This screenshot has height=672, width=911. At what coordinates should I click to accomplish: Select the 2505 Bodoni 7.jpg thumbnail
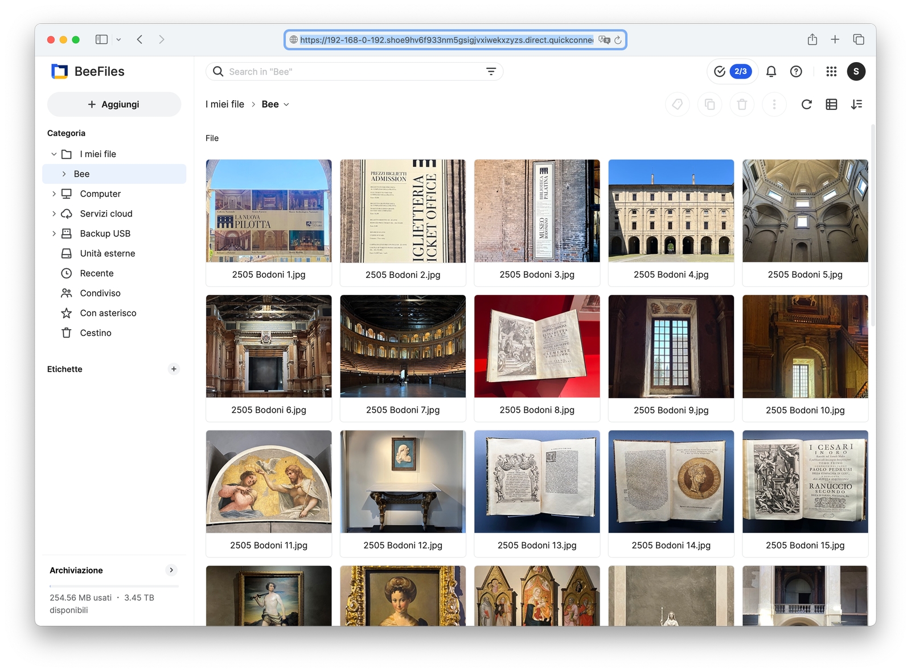[403, 346]
